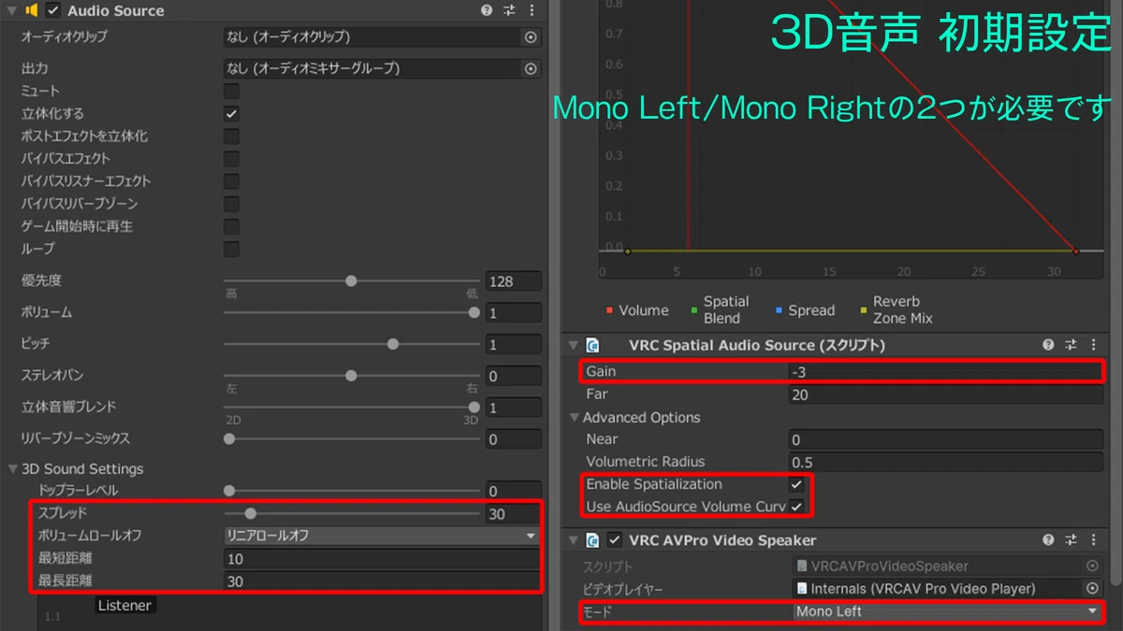The width and height of the screenshot is (1123, 631).
Task: Click the ドップラーレベル slider
Action: tap(351, 491)
